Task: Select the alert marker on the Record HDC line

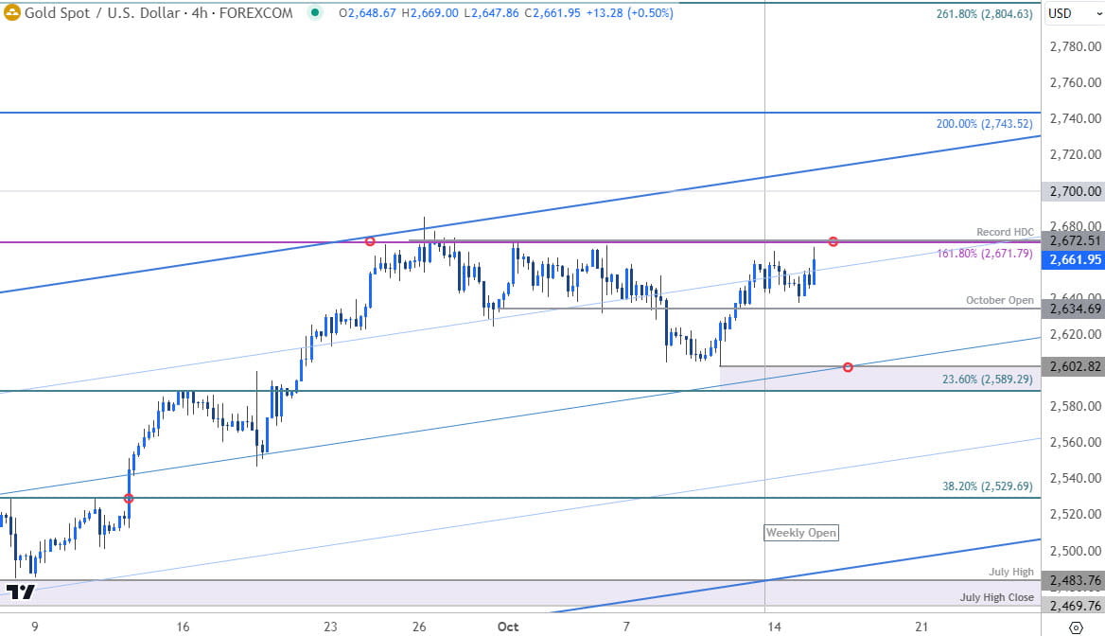Action: (833, 241)
